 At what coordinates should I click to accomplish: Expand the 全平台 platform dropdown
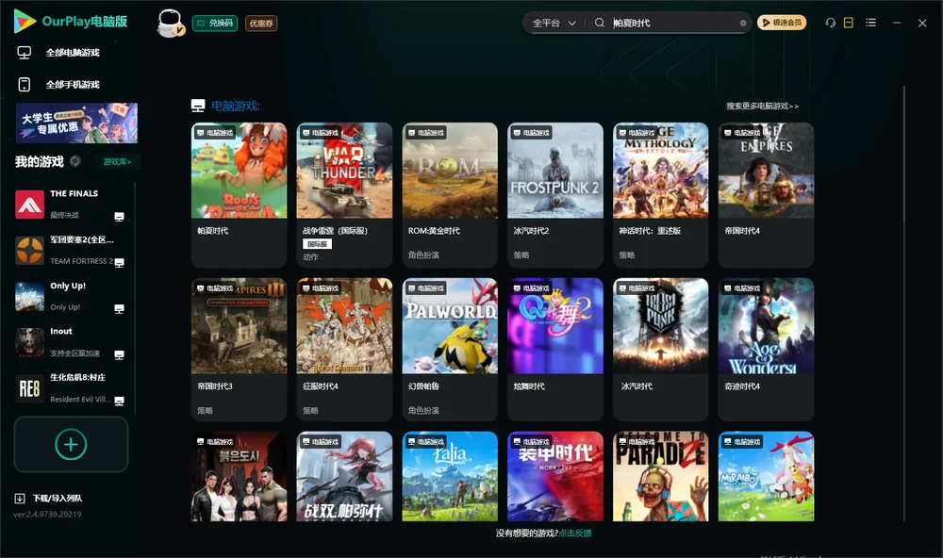[x=554, y=23]
